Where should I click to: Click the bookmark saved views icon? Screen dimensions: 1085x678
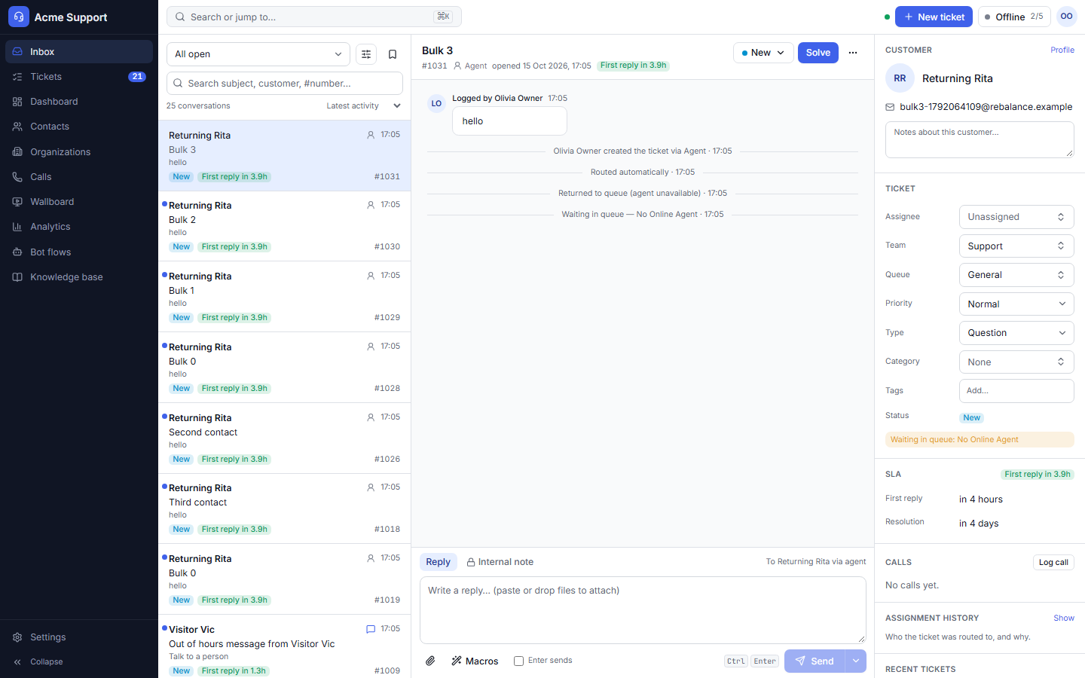pyautogui.click(x=393, y=54)
